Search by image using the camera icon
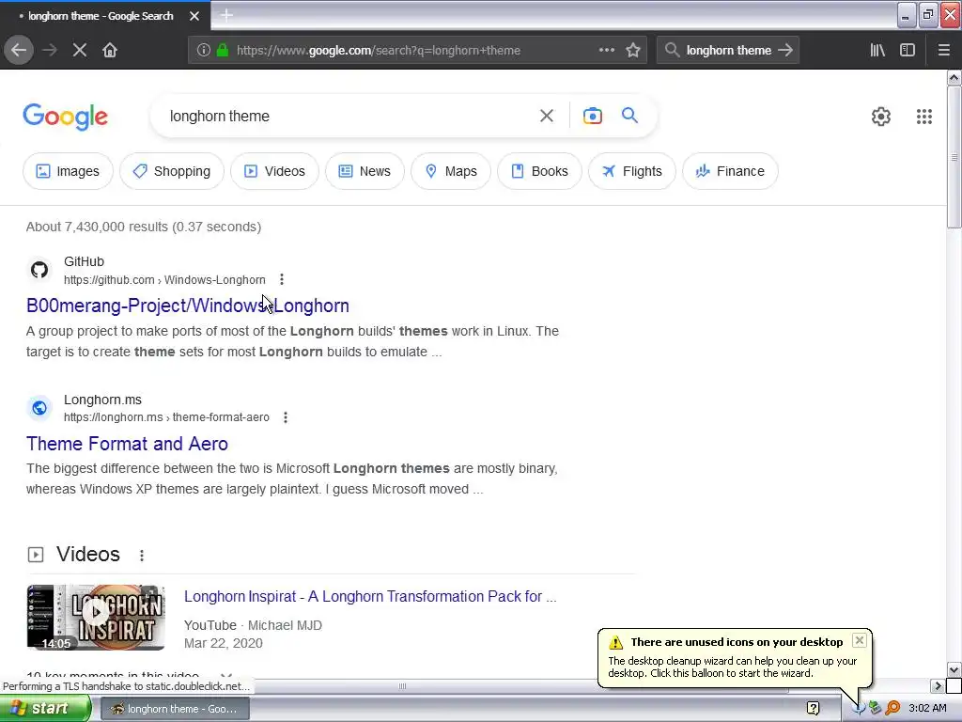Viewport: 962px width, 722px height. coord(593,116)
